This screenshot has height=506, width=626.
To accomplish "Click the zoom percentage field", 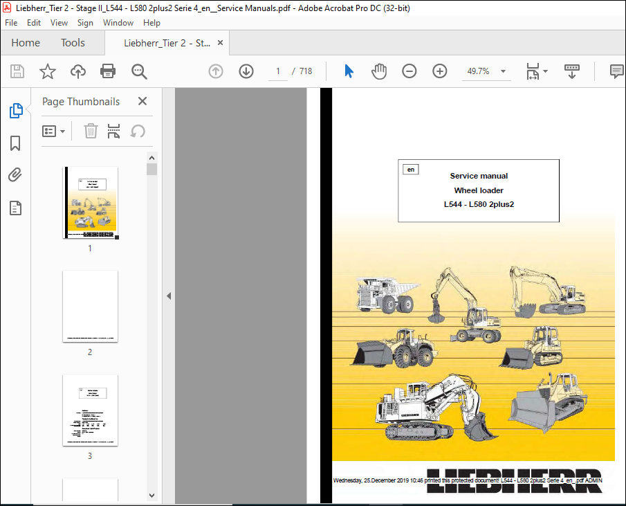I will tap(478, 71).
